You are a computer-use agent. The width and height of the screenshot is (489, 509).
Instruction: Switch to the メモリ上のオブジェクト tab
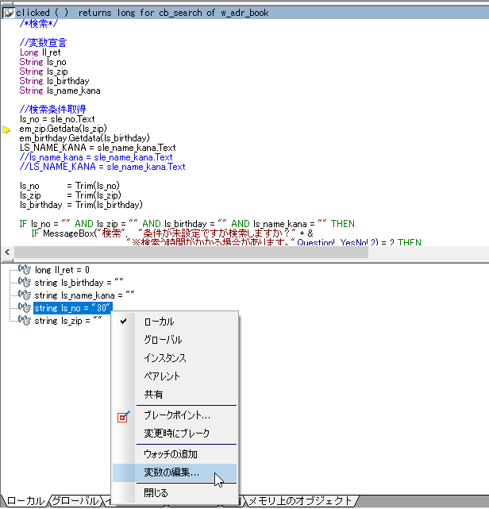tap(300, 501)
